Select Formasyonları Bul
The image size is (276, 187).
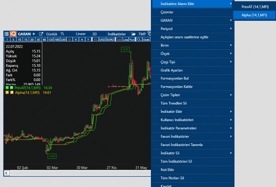coord(193,78)
